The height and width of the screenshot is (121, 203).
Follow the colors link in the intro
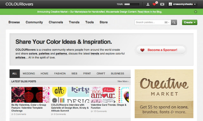[x=33, y=54]
